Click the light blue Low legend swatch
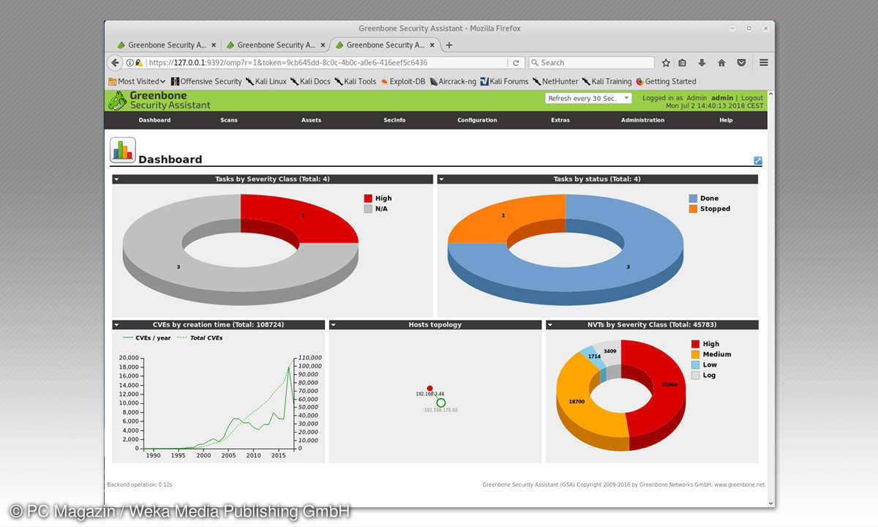The height and width of the screenshot is (527, 878). click(696, 365)
